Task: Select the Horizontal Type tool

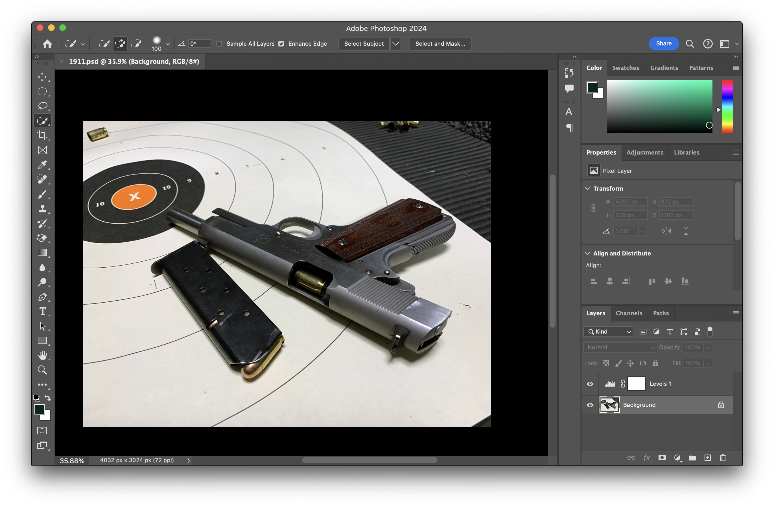Action: (42, 312)
